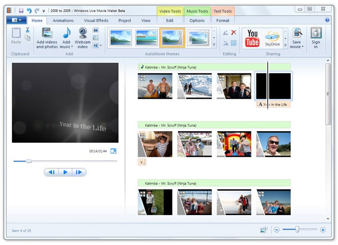Change thumbnail size icon in status bar
The width and height of the screenshot is (338, 245).
[264, 230]
